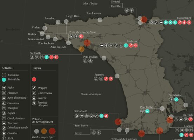Viewport: 194px width, 140px height.
Task: Click the Démolition navale legend icon
Action: [x=4, y=128]
